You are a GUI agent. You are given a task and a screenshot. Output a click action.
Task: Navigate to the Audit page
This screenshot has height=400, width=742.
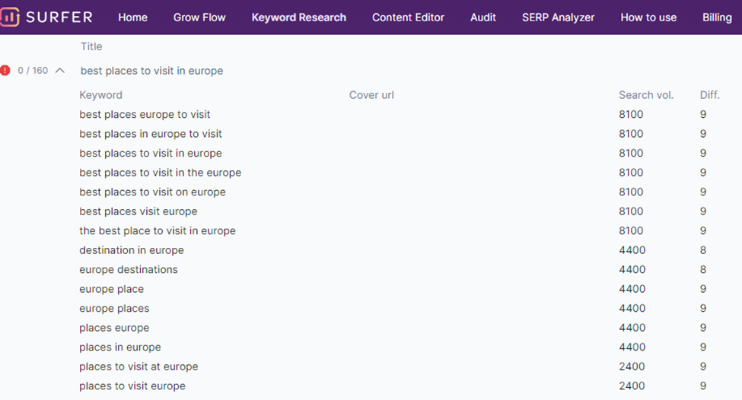[483, 17]
